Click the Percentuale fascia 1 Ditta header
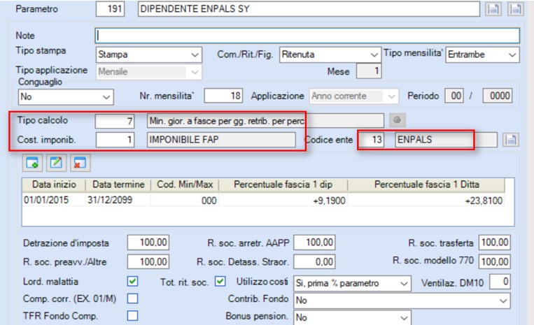This screenshot has height=325, width=534. (x=426, y=185)
